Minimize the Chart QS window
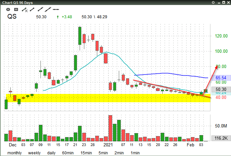This screenshot has height=156, width=231. coord(219,3)
